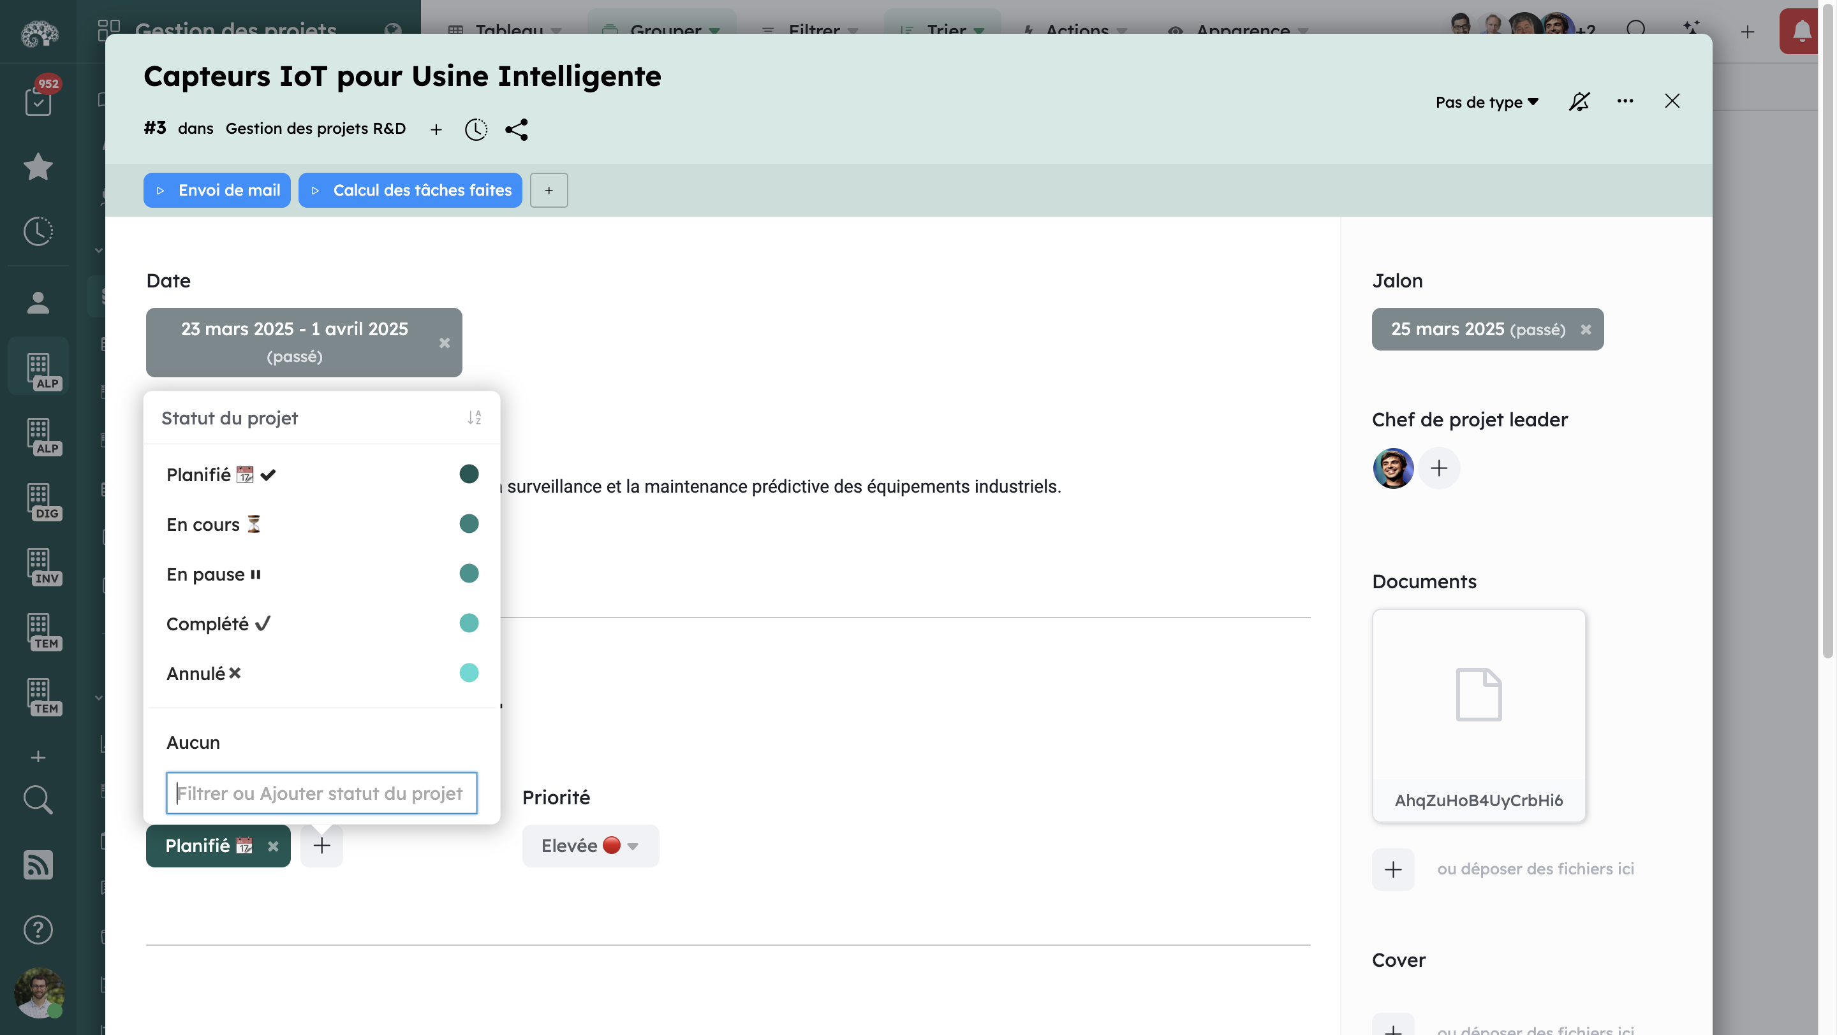Select Aucun in status list
Image resolution: width=1837 pixels, height=1035 pixels.
click(193, 742)
